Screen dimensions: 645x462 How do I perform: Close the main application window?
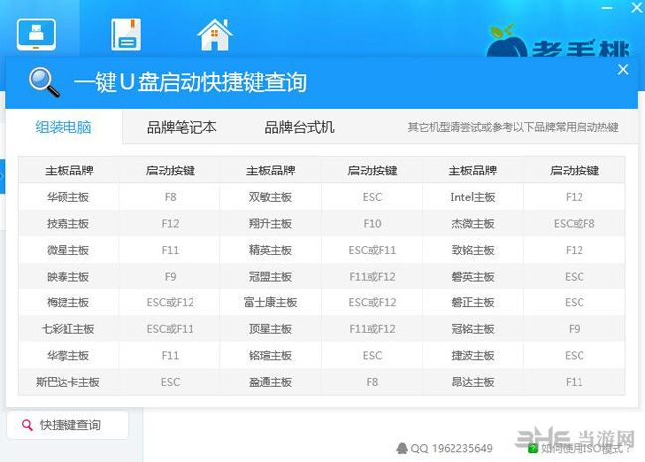tap(637, 8)
